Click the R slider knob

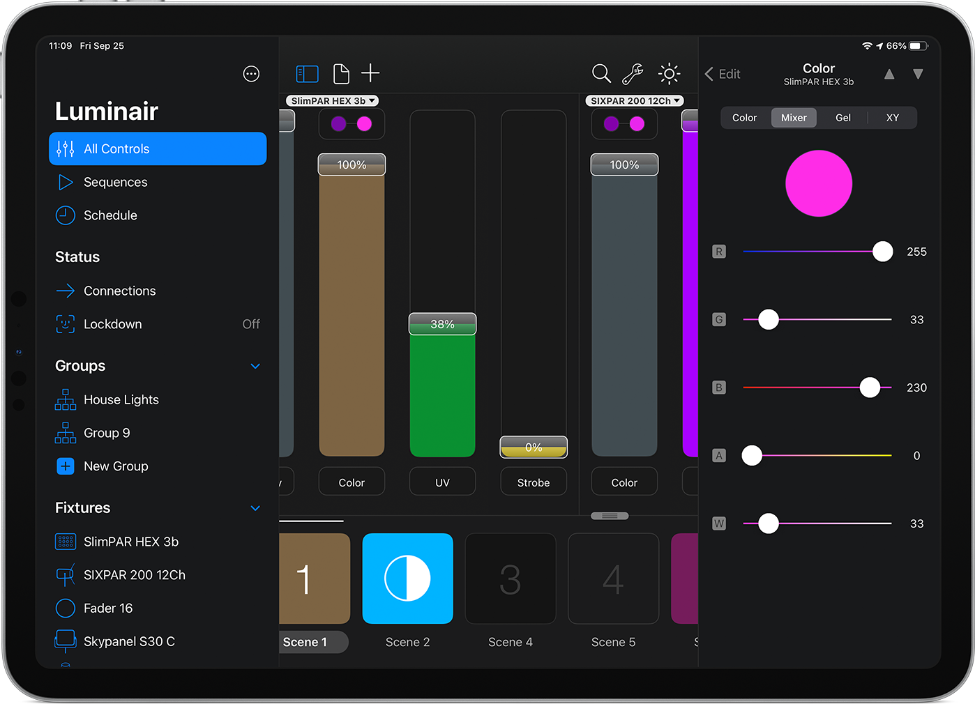click(x=883, y=252)
